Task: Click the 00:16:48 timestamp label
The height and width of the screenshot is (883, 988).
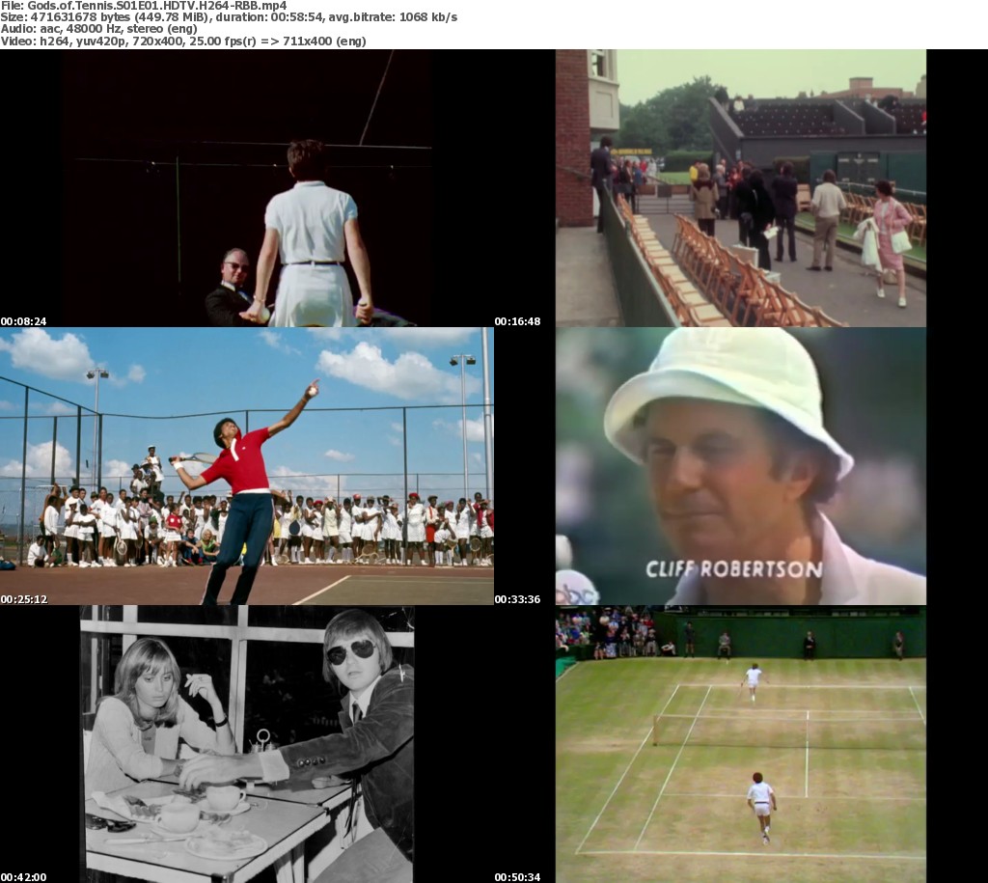Action: click(x=518, y=321)
